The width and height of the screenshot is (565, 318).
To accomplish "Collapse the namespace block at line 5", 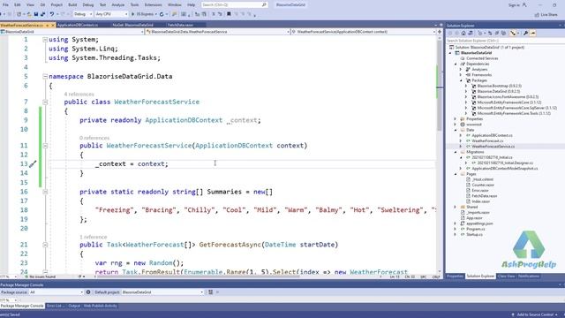I will (x=45, y=77).
